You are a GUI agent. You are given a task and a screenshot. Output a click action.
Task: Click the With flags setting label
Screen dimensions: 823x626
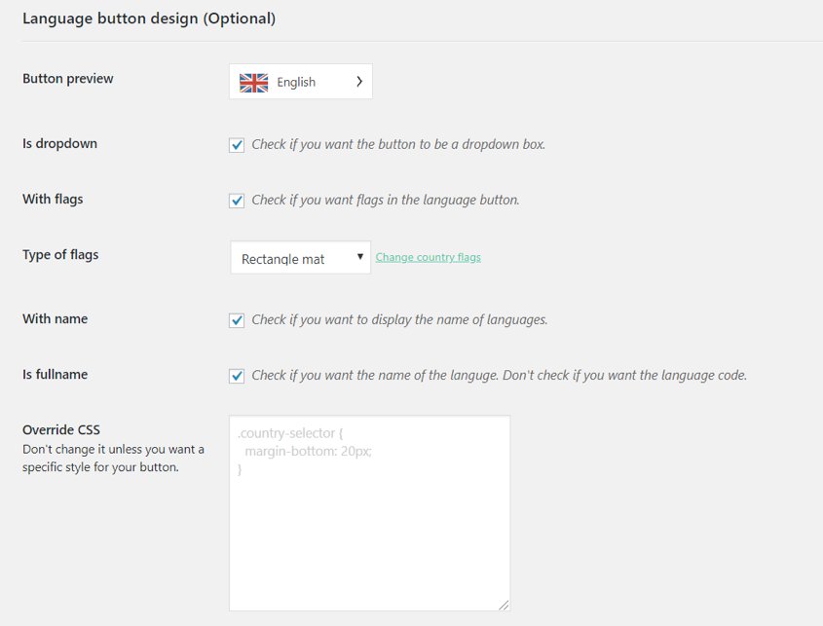click(53, 200)
